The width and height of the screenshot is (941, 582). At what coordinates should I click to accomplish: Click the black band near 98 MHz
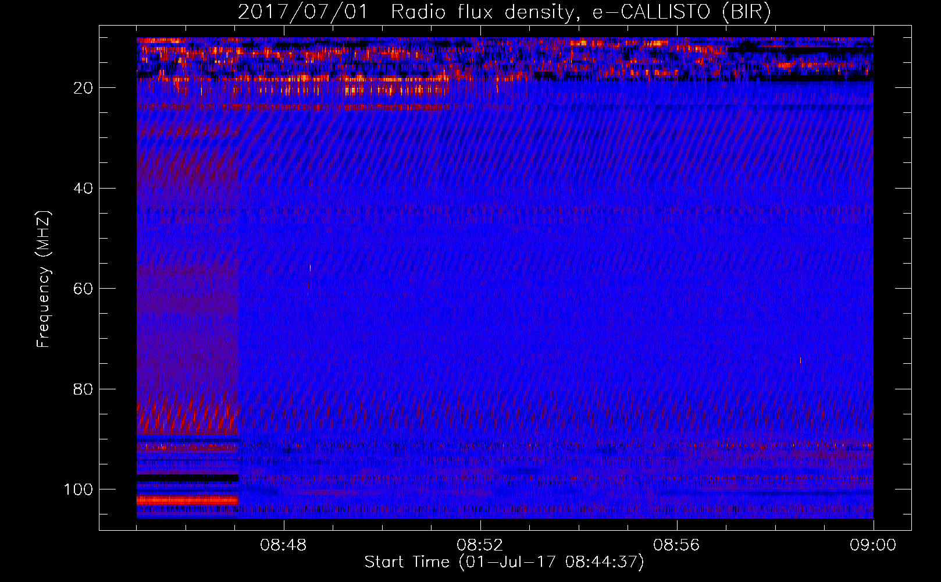(x=187, y=477)
